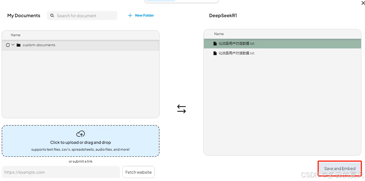
Task: Create a New Folder
Action: (x=141, y=15)
